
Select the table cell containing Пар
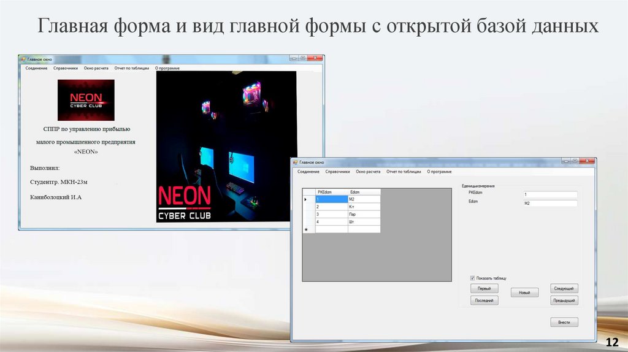click(364, 214)
